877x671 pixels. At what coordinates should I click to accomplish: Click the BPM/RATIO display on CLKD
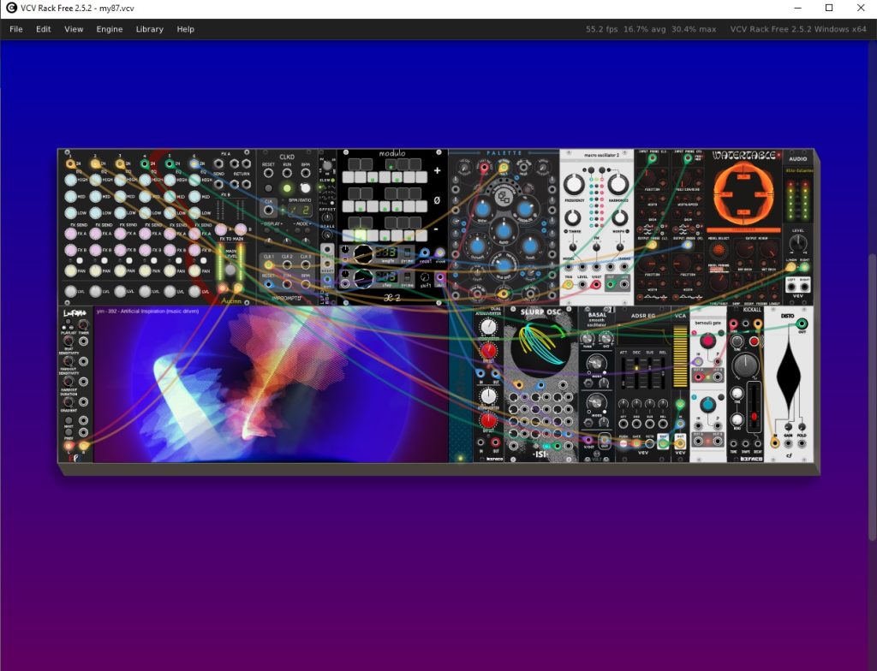(x=299, y=211)
